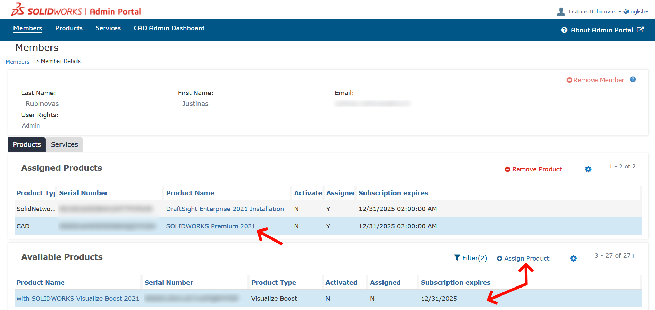Screen dimensions: 655x310
Task: Click the About Admin Portal help icon
Action: click(x=564, y=30)
